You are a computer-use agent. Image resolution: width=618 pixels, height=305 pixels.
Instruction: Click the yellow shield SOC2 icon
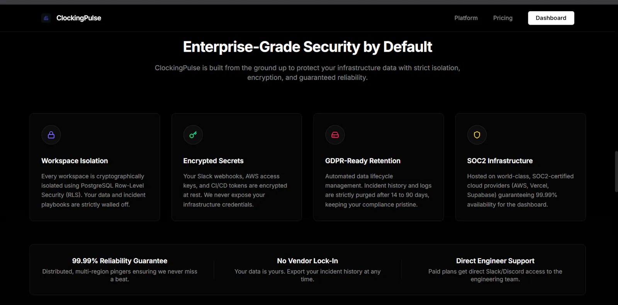click(477, 135)
